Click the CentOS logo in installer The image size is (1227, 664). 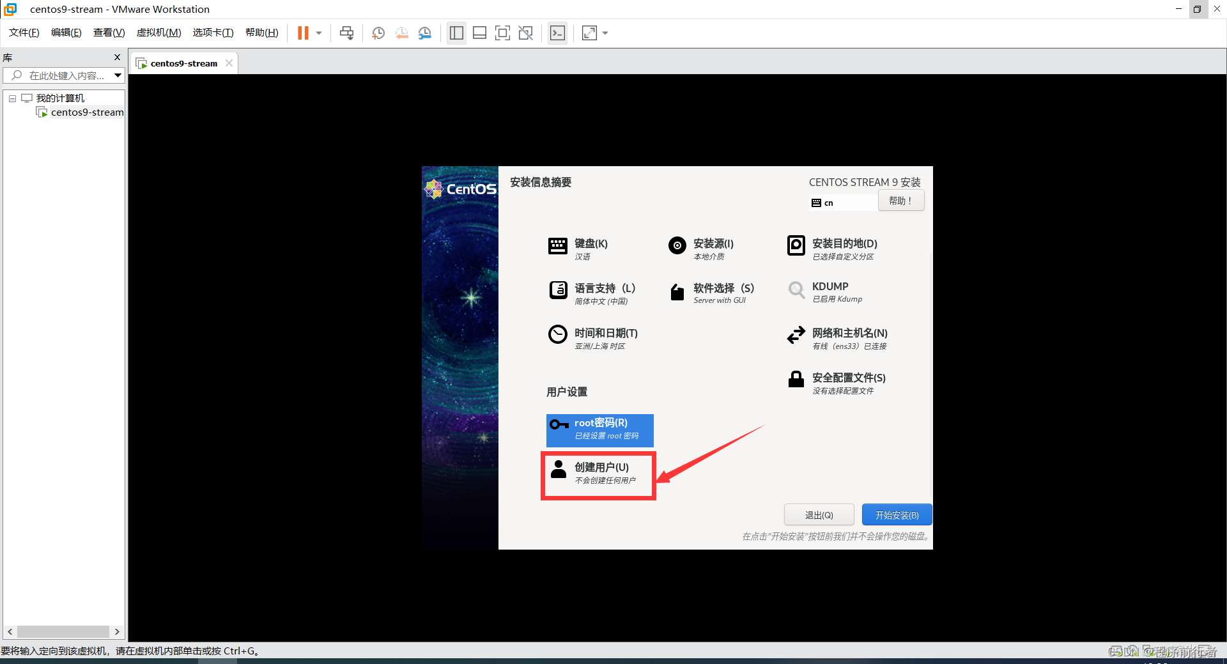[x=460, y=189]
